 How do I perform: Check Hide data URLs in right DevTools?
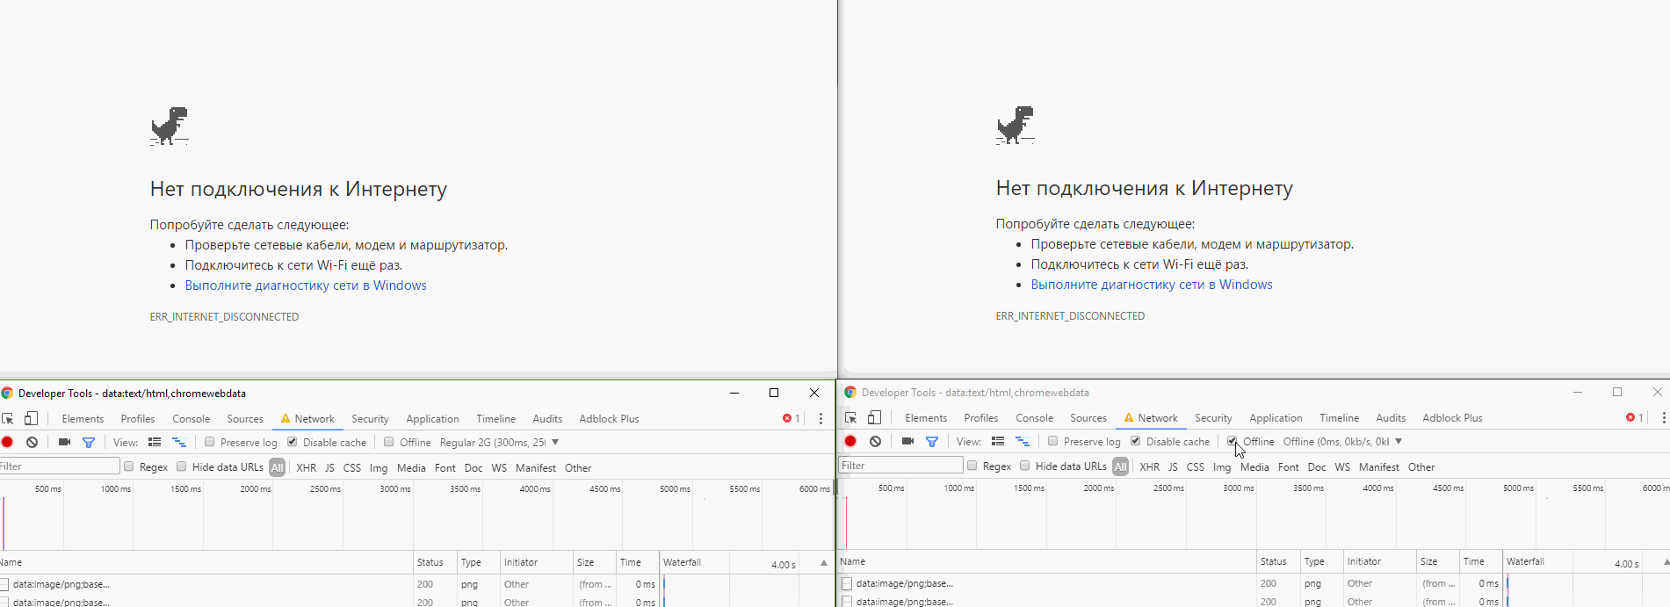(1025, 466)
